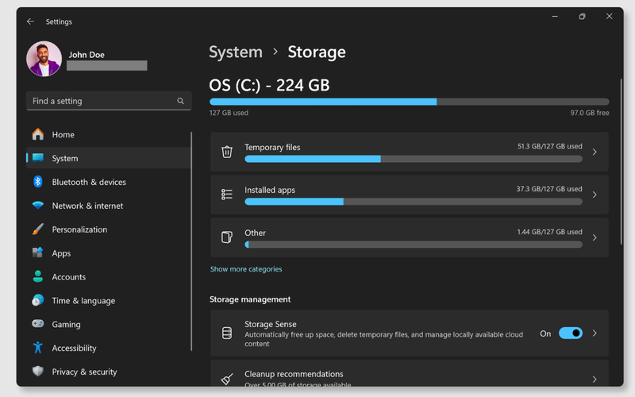Click the Other category copy icon
This screenshot has width=635, height=397.
[x=227, y=237]
